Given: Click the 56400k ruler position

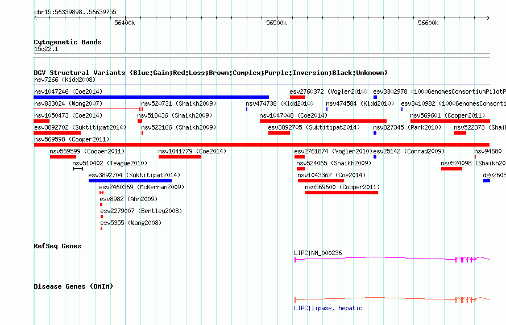Looking at the screenshot, I should [x=125, y=23].
